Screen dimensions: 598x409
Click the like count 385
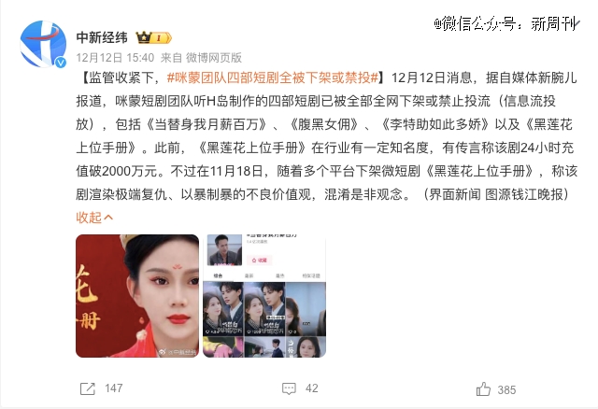[x=506, y=390]
